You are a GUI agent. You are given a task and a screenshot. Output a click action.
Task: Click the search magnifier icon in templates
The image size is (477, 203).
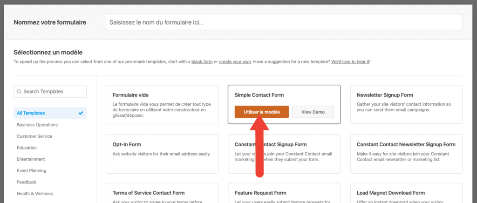tap(19, 91)
